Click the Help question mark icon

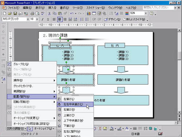tap(151, 14)
